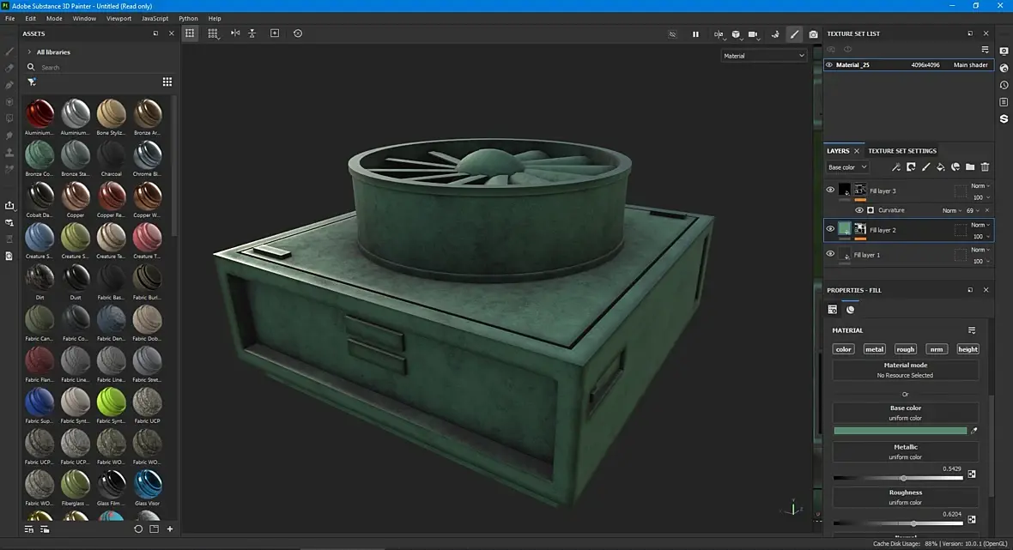
Task: Open the asset filter funnel icon
Action: tap(32, 82)
